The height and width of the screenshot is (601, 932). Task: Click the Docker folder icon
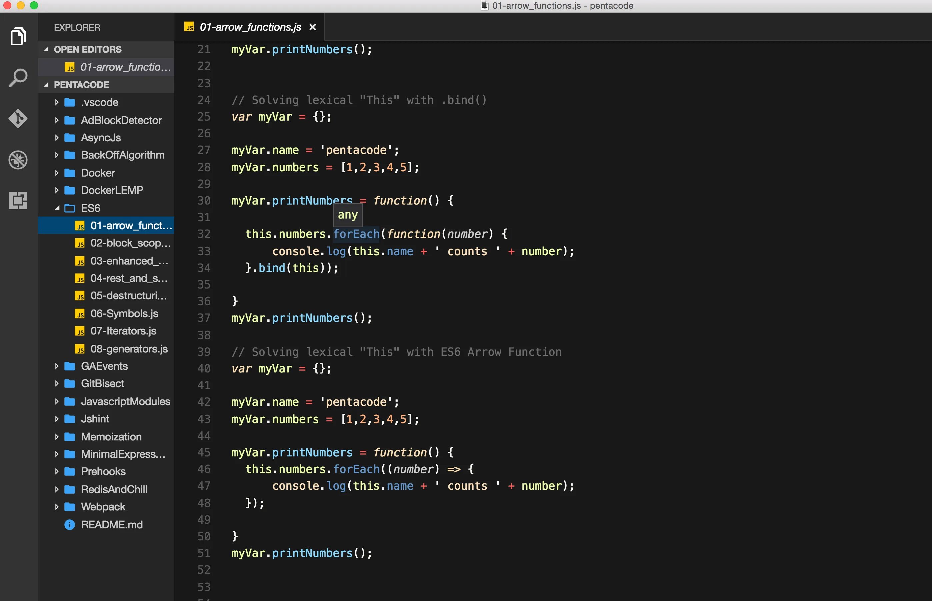tap(70, 173)
